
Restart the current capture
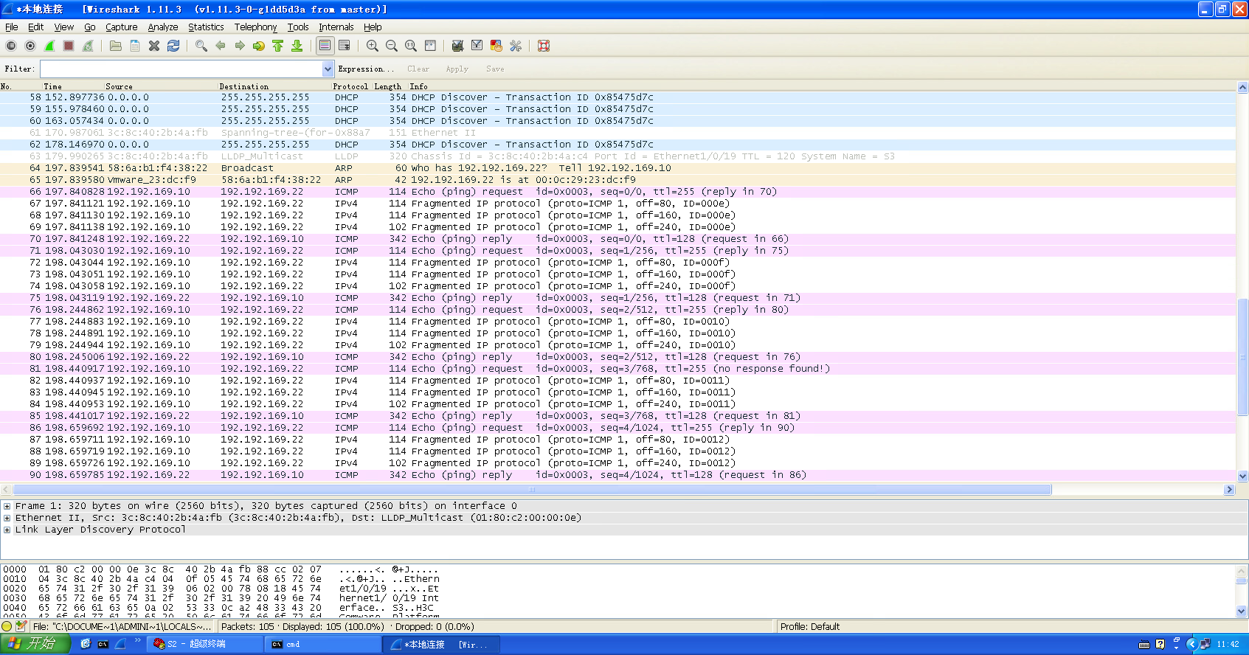point(88,46)
